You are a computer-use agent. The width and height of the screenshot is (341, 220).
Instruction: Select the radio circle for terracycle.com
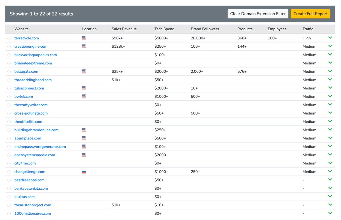tap(9, 38)
